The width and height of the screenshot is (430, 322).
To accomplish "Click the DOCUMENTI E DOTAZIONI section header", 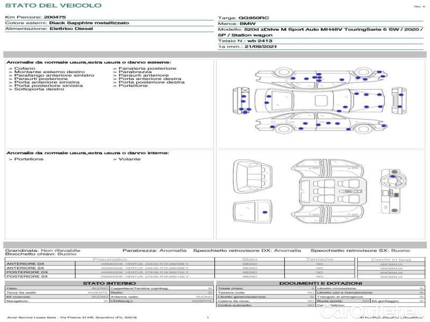I will click(320, 283).
